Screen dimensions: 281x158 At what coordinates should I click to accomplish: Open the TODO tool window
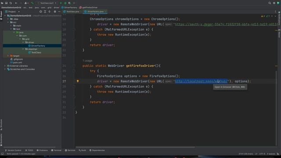tap(29, 150)
